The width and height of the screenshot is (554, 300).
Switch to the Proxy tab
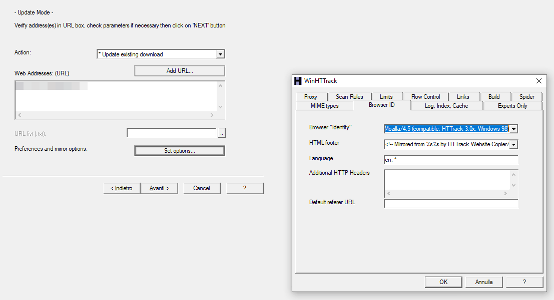[311, 97]
